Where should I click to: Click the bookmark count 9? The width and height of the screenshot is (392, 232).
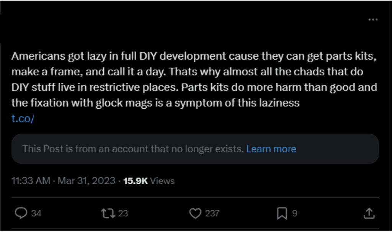tap(294, 213)
